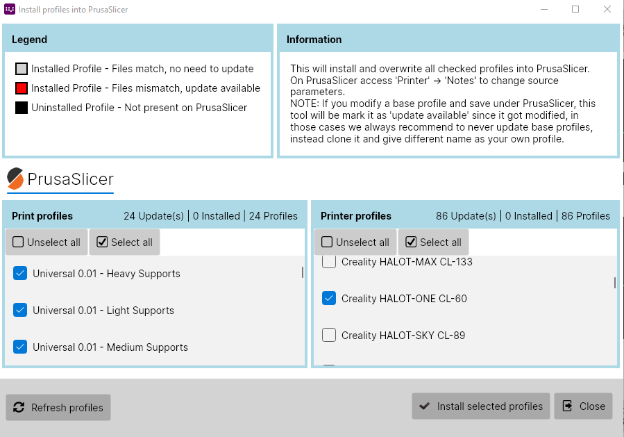Click the 24 Profiles count text

[273, 216]
